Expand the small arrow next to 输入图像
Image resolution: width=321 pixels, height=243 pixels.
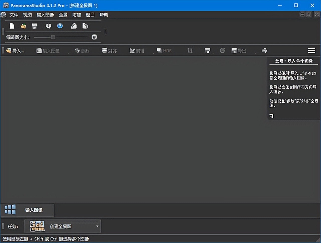[69, 53]
